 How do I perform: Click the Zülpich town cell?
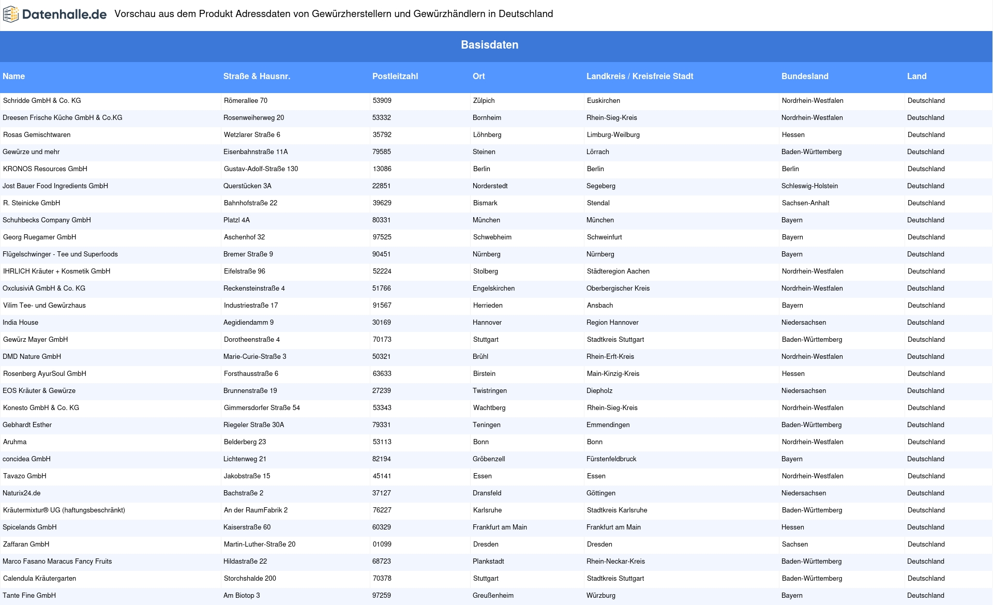[484, 101]
